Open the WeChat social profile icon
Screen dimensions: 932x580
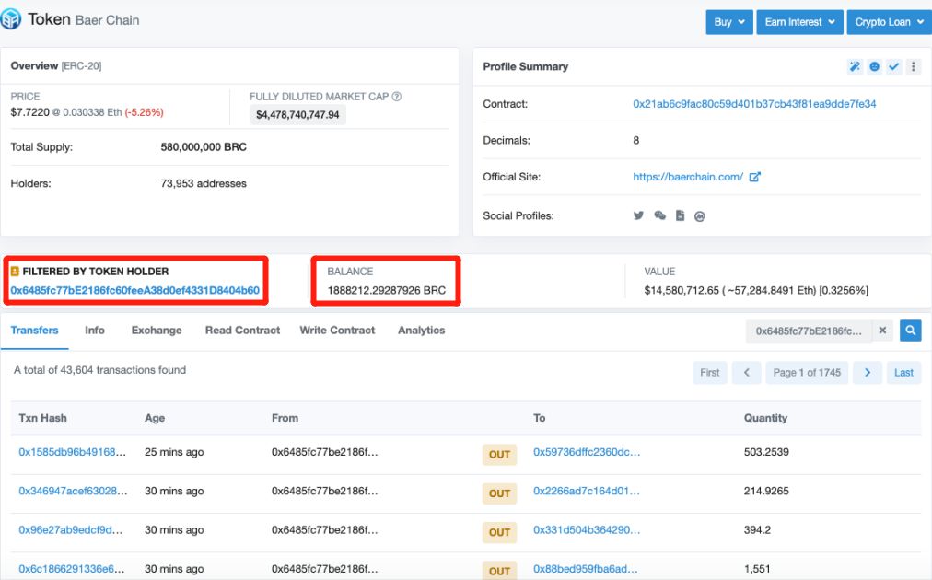[x=659, y=215]
